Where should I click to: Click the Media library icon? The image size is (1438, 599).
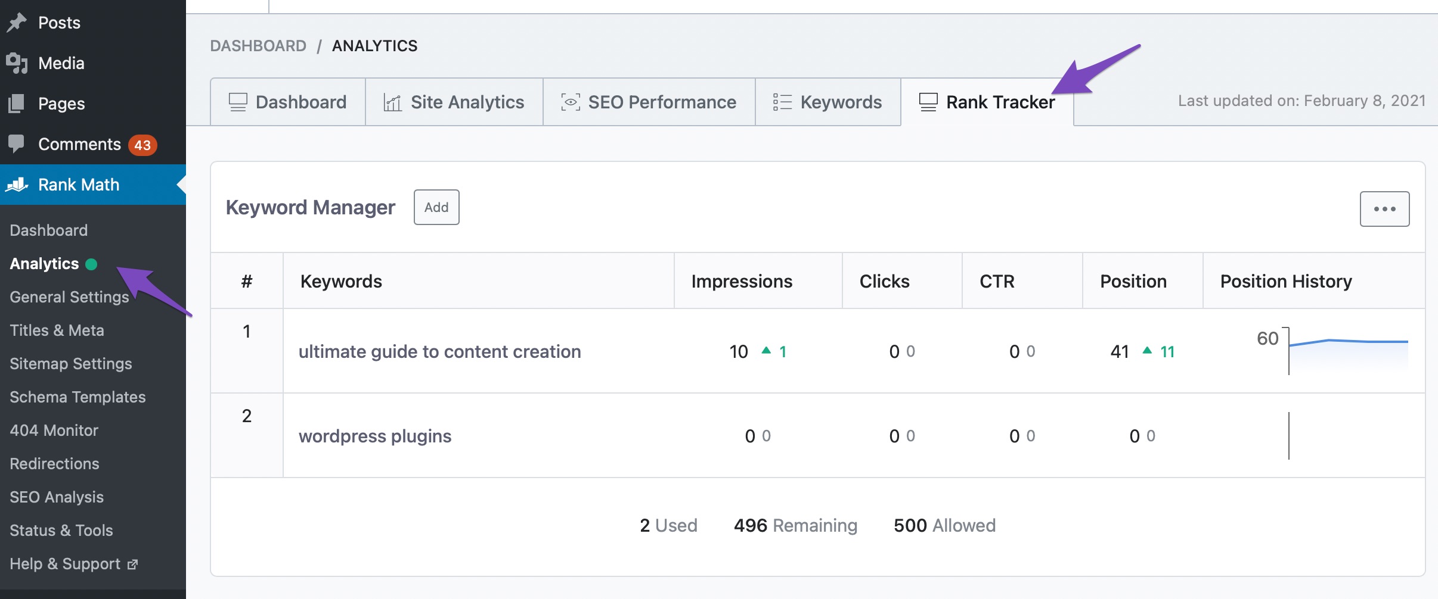point(17,63)
